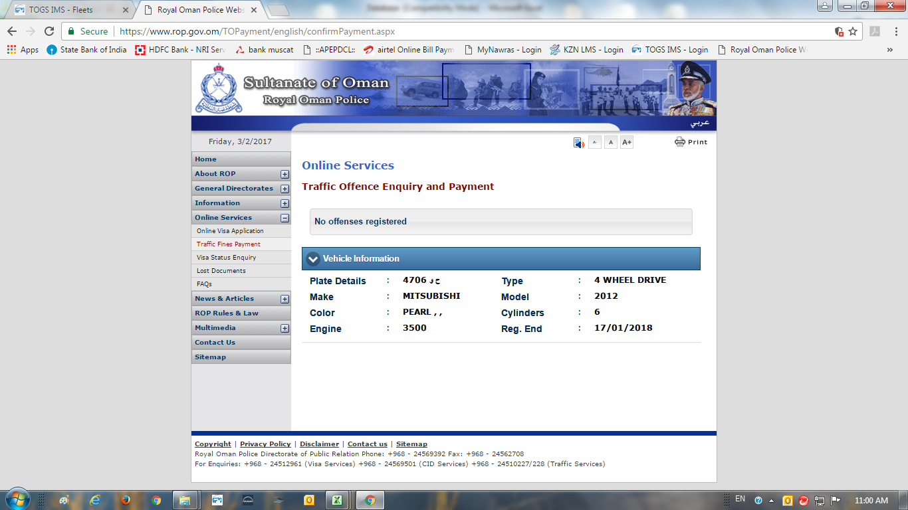Viewport: 908px width, 510px height.
Task: Expand the General Directorates section
Action: coord(284,189)
